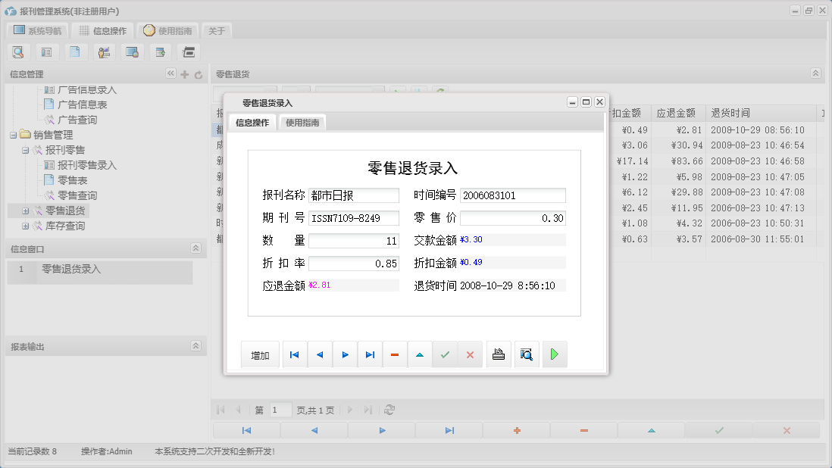Collapse the 销售管理 folder in the tree
The height and width of the screenshot is (468, 832).
13,135
